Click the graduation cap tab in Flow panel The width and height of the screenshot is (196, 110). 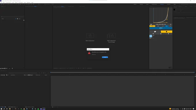(x=155, y=32)
